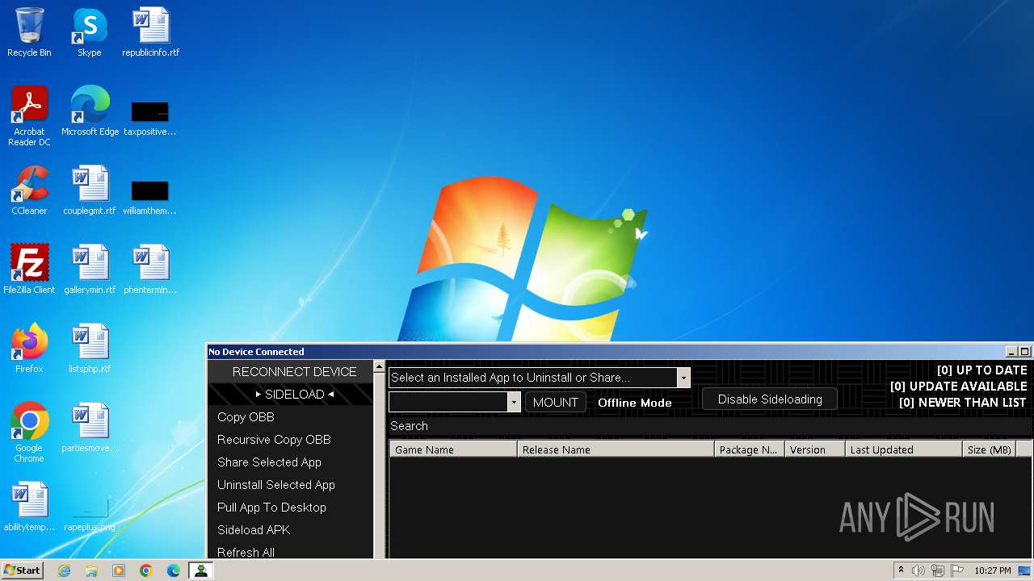Click the [0] UP TO DATE label
This screenshot has width=1034, height=581.
tap(981, 370)
